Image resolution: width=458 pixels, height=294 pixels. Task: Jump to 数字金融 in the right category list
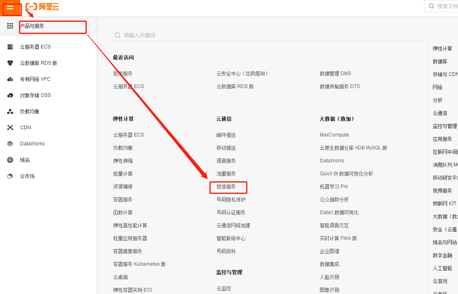point(442,255)
